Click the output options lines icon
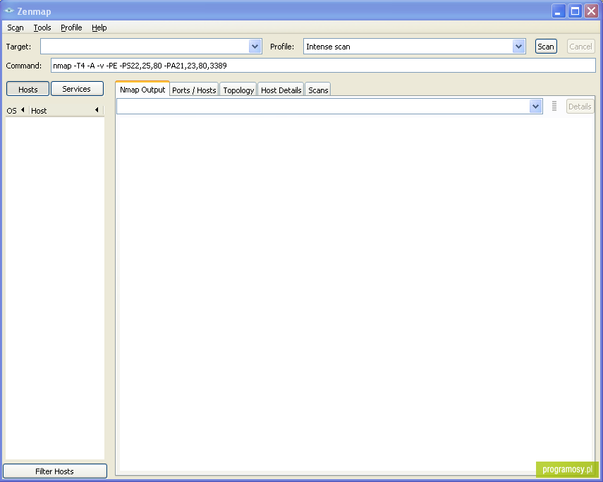 [554, 106]
